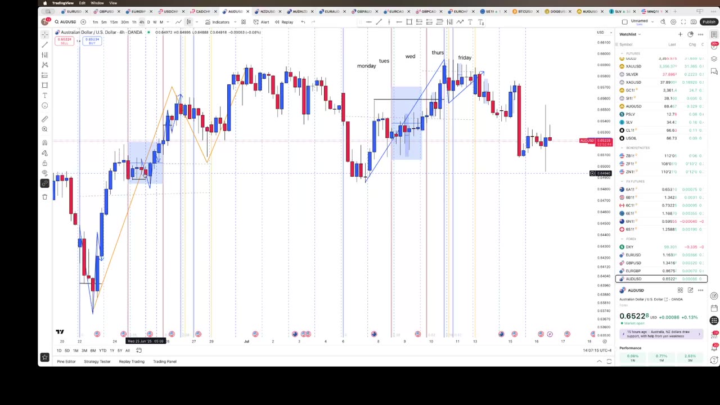
Task: Select the measure ruler tool
Action: click(44, 119)
